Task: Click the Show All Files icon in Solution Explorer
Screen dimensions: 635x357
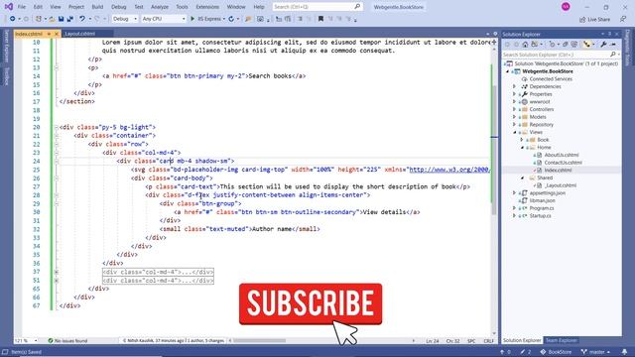Action: 573,45
